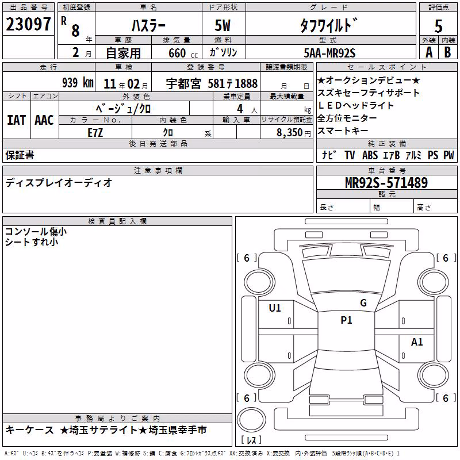The height and width of the screenshot is (460, 460).
Task: Select the model code 5AA-MR92S
Action: (x=329, y=53)
